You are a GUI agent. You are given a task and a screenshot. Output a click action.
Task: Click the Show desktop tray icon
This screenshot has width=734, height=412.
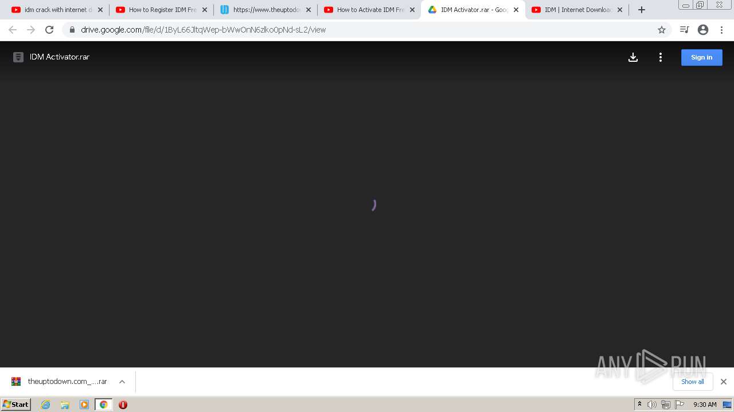pyautogui.click(x=727, y=405)
